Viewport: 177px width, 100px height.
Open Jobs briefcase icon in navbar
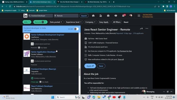tap(108, 16)
